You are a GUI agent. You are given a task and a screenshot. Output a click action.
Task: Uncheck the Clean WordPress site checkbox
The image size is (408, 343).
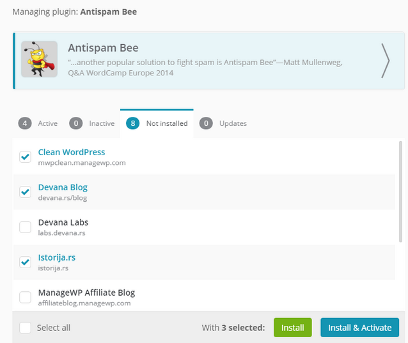pyautogui.click(x=25, y=156)
